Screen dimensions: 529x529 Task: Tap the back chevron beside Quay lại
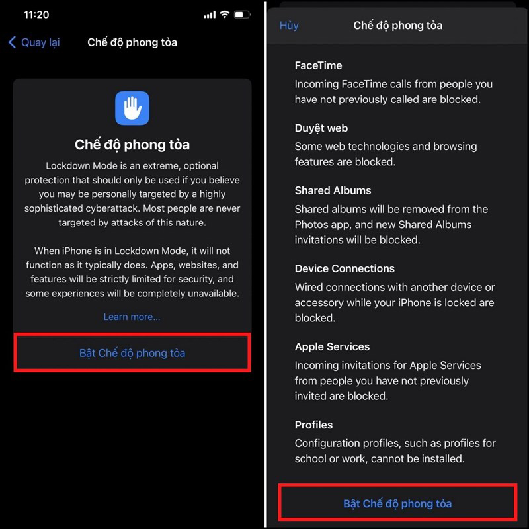12,42
